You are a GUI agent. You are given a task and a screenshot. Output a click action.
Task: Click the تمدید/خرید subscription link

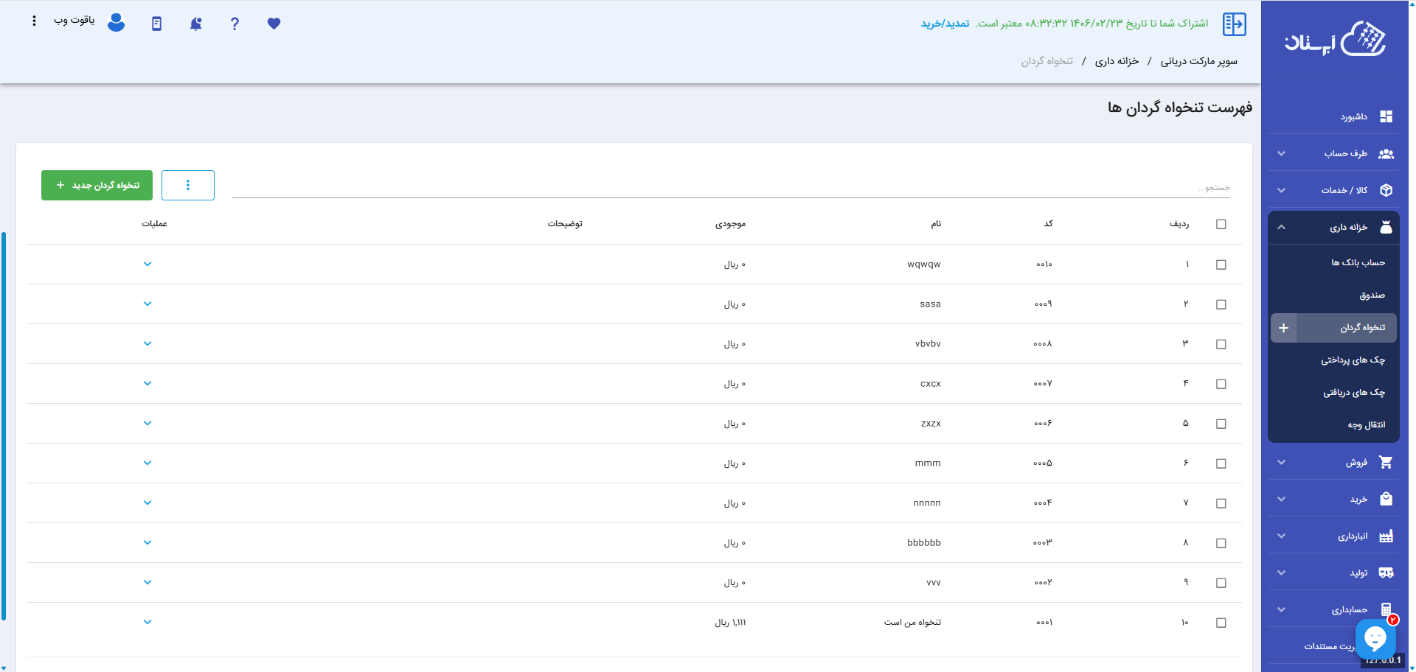(x=945, y=24)
